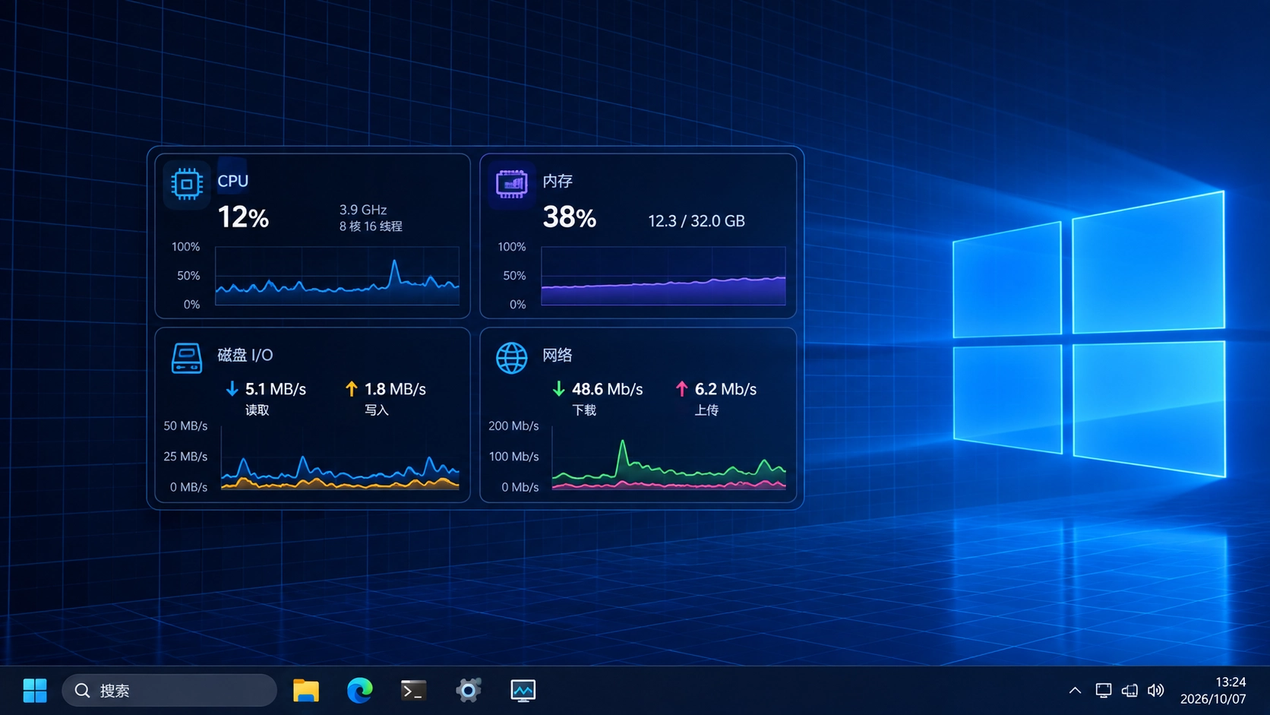
Task: Click the memory 38% value
Action: pos(570,218)
